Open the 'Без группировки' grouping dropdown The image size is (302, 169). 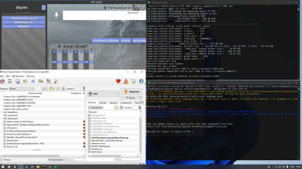pos(57,159)
